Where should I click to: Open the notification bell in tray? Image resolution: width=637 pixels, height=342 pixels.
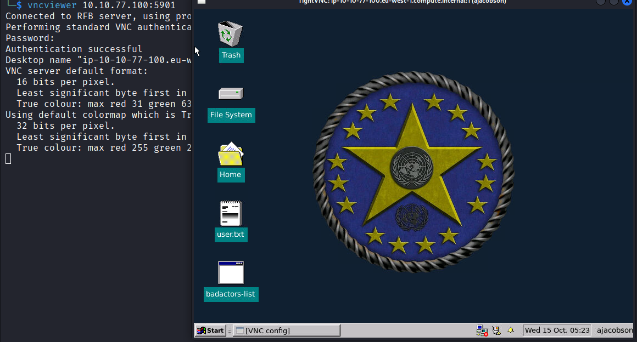[511, 330]
